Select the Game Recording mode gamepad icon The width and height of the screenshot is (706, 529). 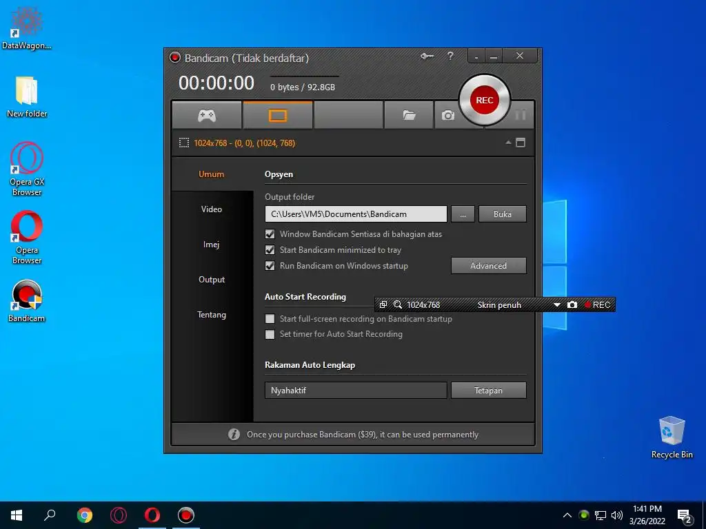pos(207,116)
